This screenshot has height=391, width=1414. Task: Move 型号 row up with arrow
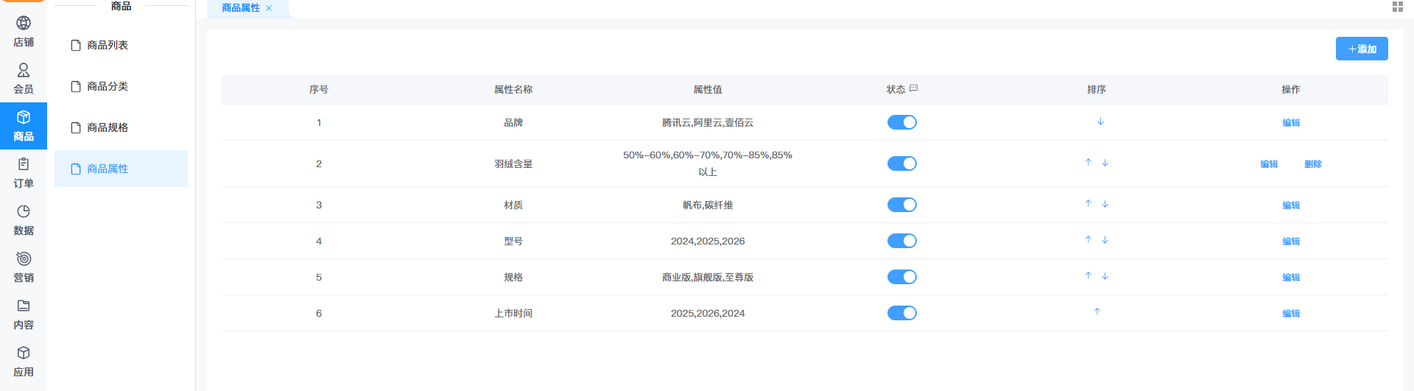pyautogui.click(x=1088, y=239)
